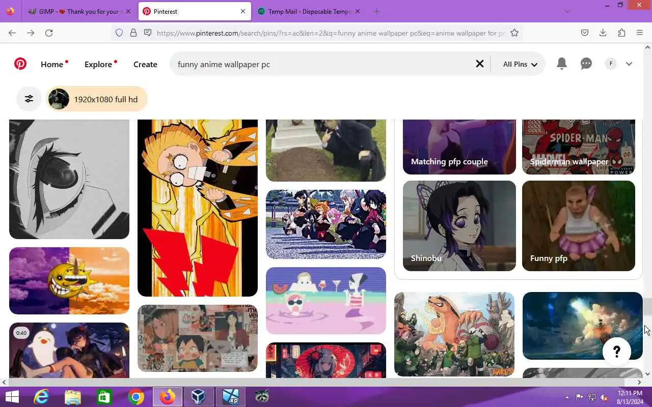This screenshot has width=652, height=407.
Task: Open the grave-side photo pin
Action: coord(326,151)
